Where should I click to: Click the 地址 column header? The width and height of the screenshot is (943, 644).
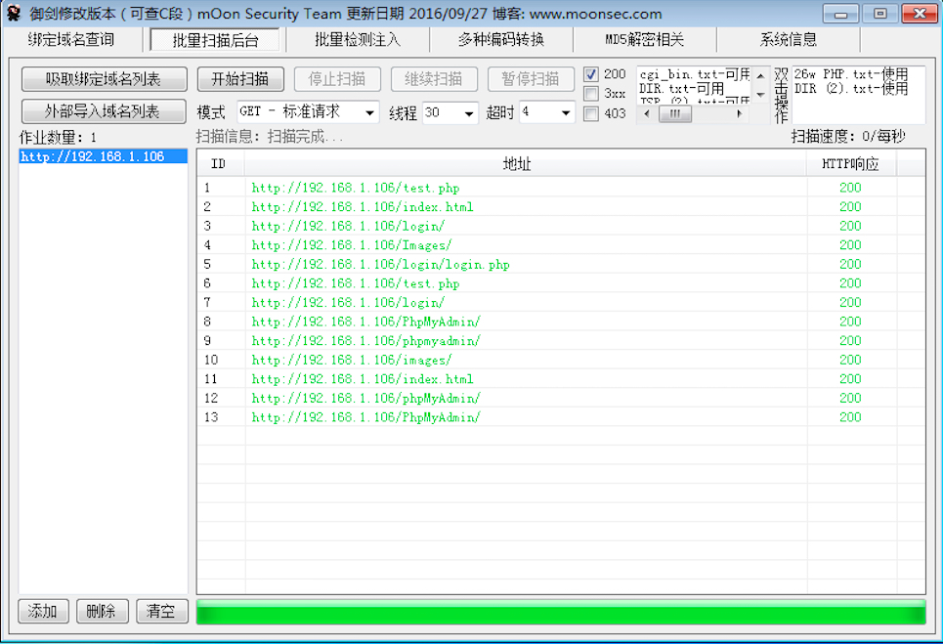pyautogui.click(x=525, y=163)
